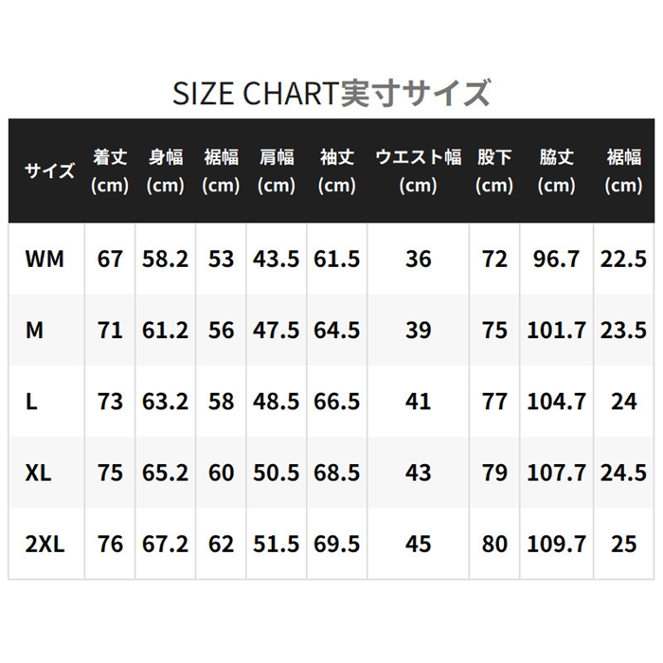Click the M size row label

click(x=35, y=330)
